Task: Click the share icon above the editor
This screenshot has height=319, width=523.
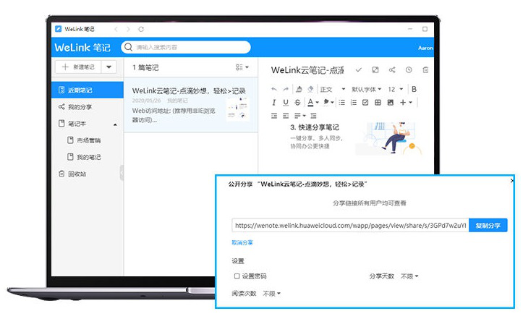Action: (392, 69)
